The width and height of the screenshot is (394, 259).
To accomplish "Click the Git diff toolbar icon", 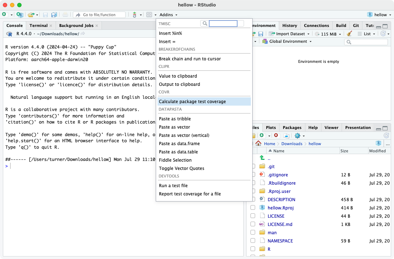I will point(135,15).
